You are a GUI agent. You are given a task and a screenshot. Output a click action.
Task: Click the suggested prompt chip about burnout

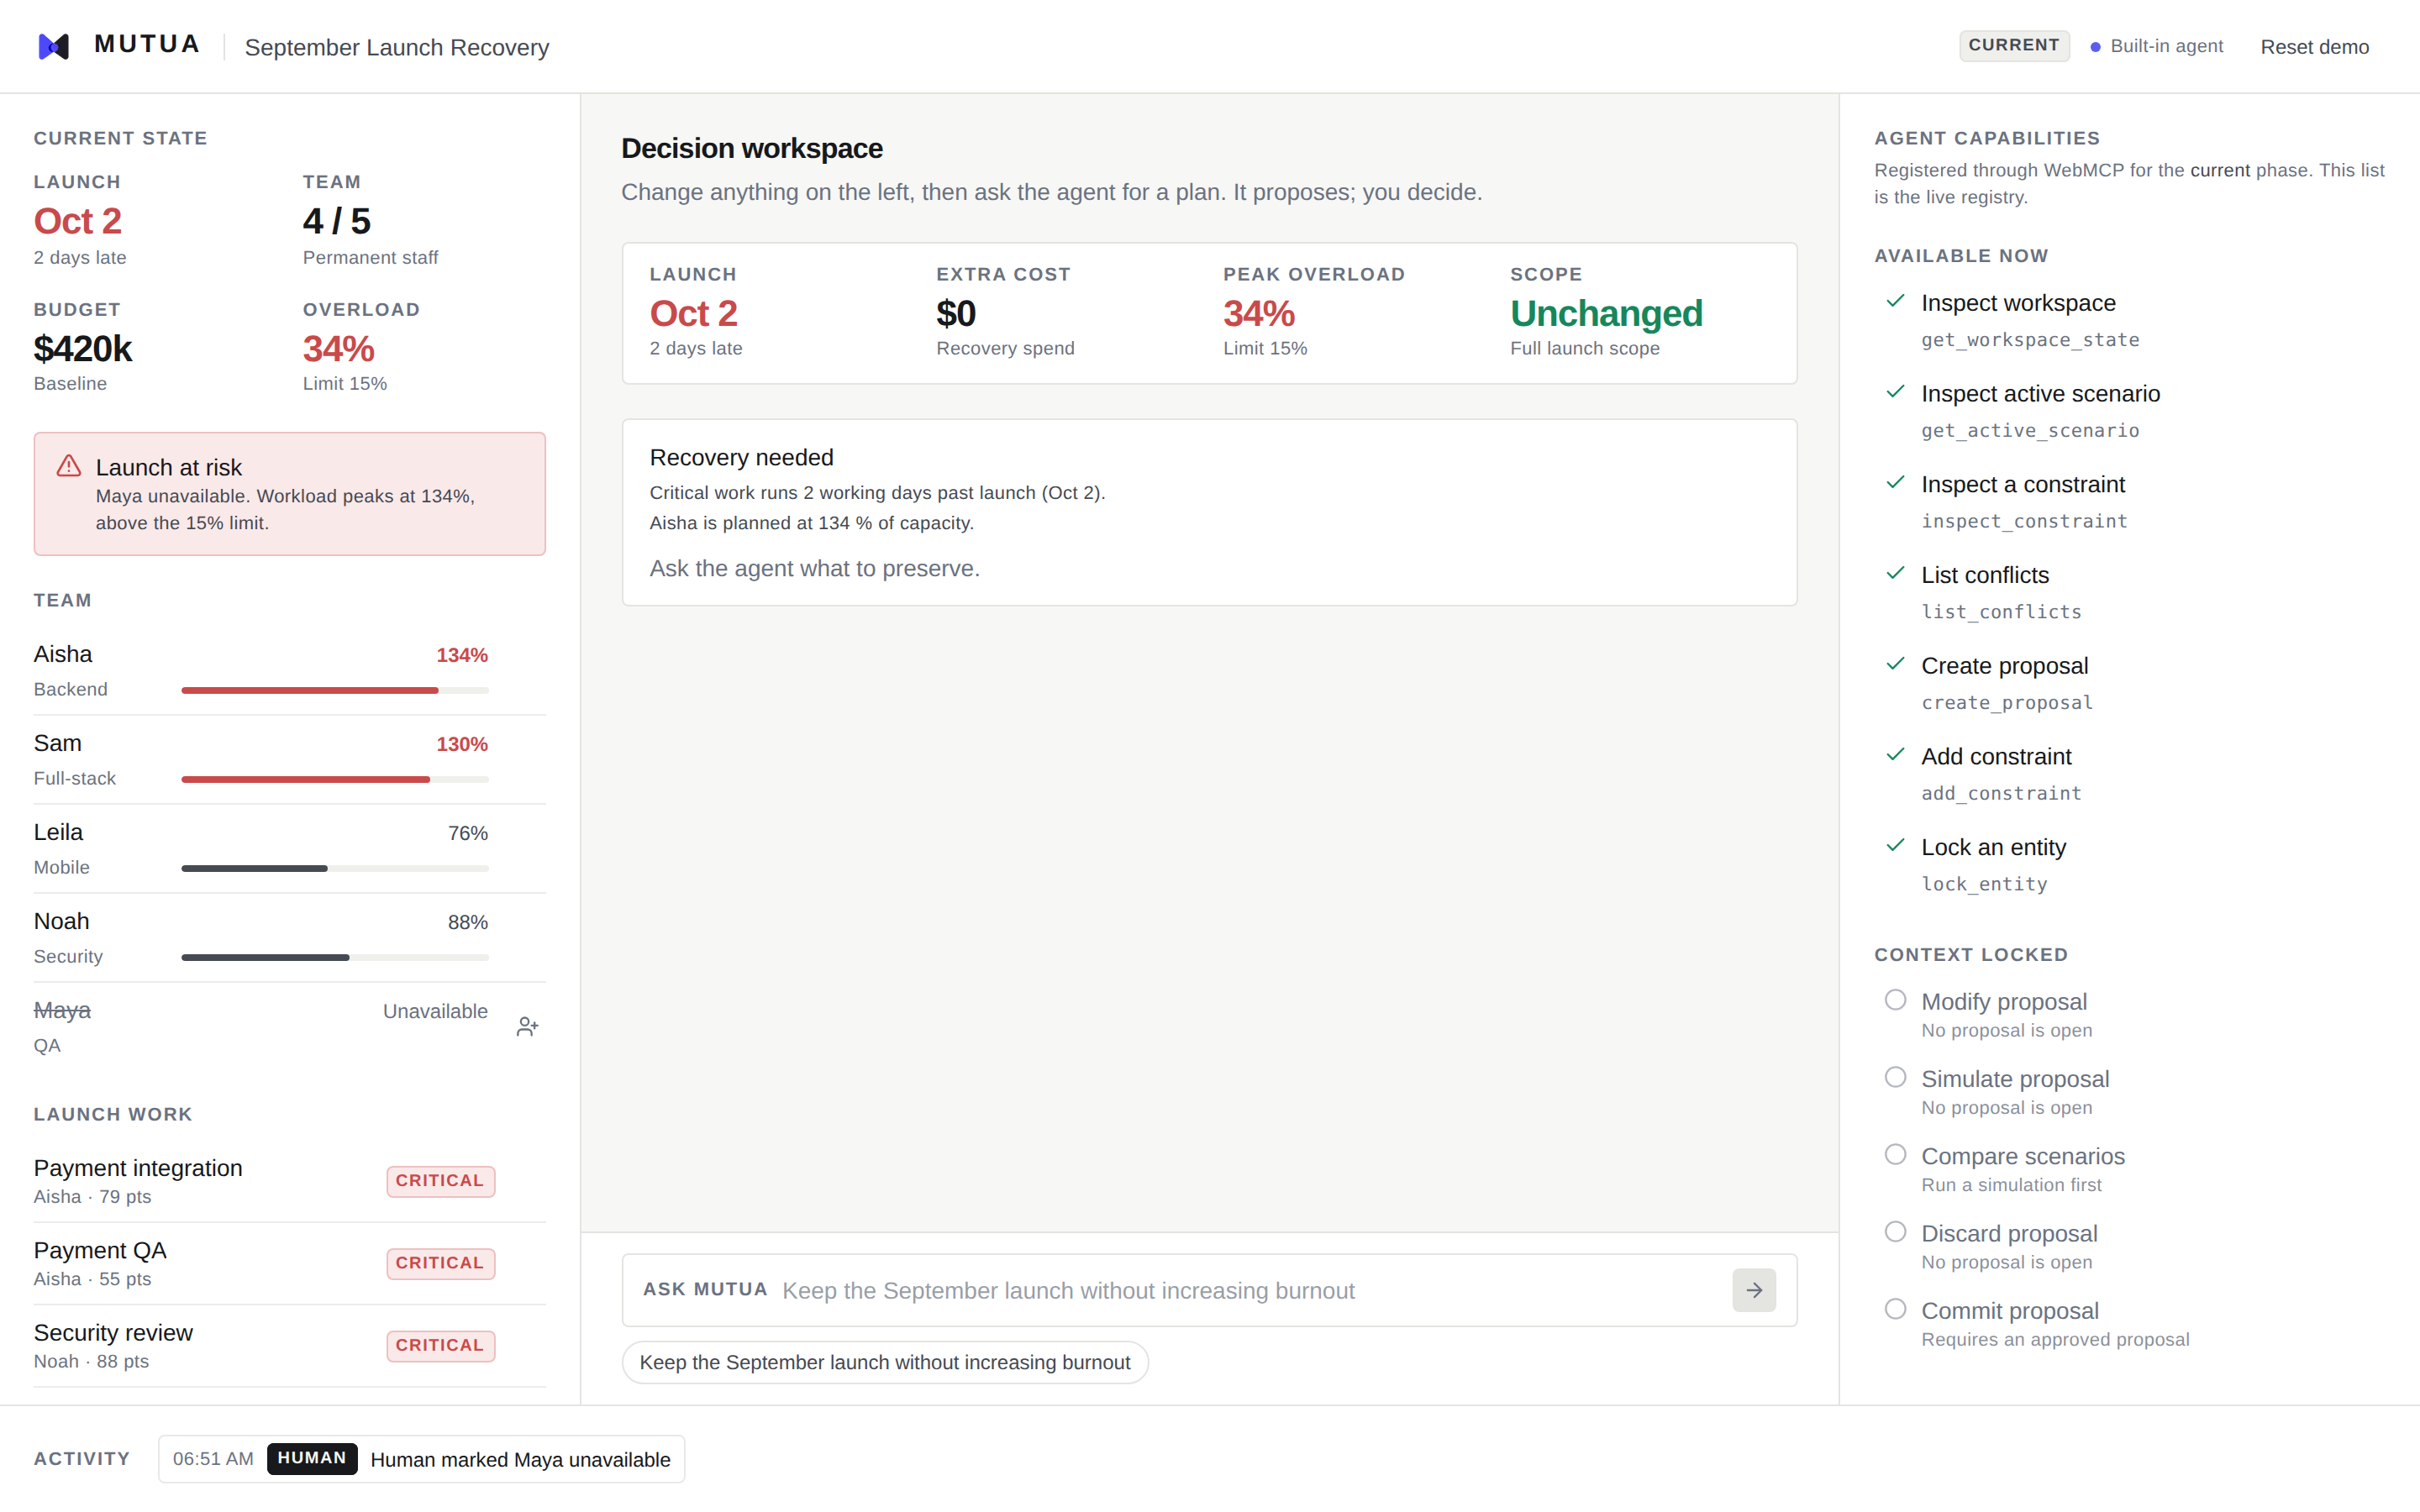(x=885, y=1362)
